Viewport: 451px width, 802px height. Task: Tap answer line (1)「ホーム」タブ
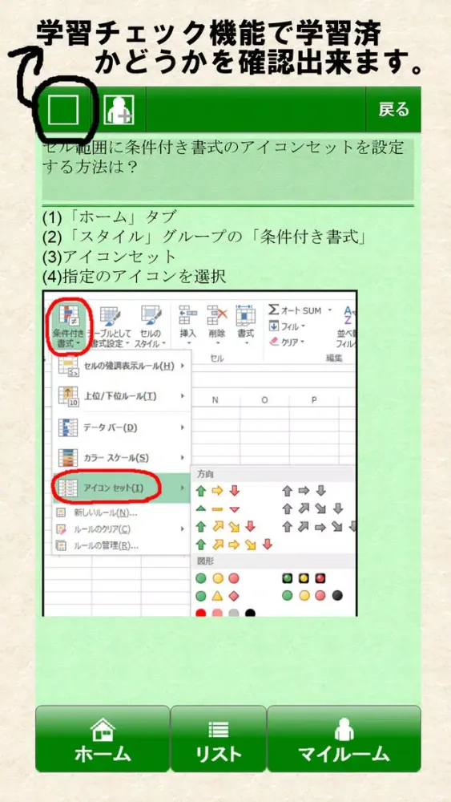pos(110,217)
